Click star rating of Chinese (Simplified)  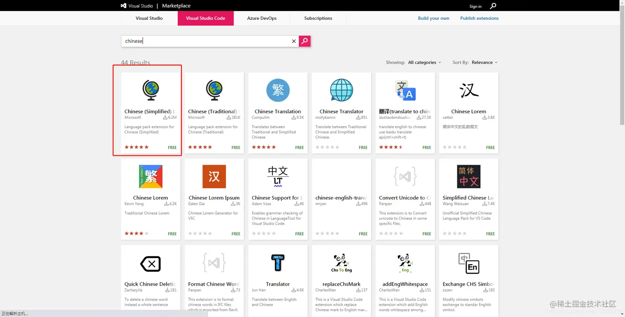pos(136,147)
